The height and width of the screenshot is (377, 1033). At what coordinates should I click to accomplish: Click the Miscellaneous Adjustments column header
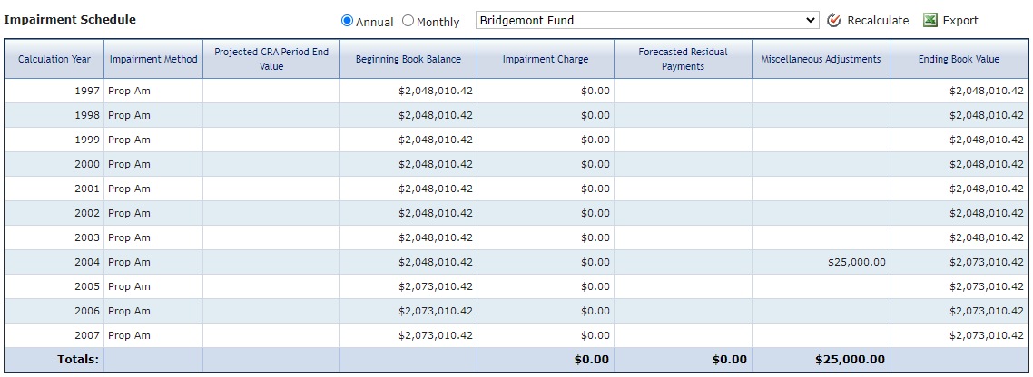tap(821, 59)
